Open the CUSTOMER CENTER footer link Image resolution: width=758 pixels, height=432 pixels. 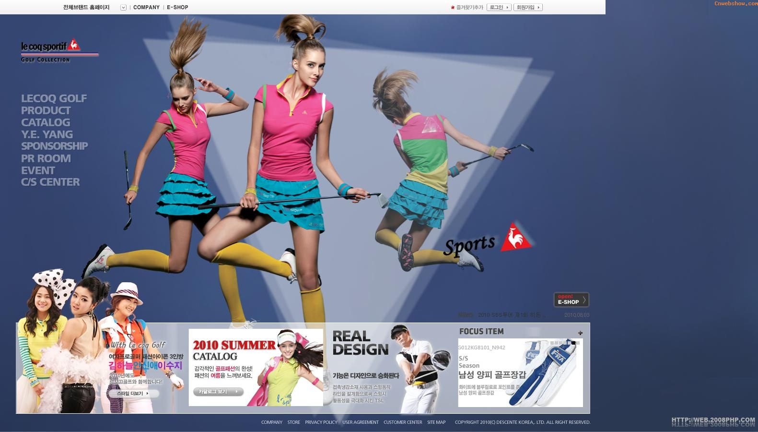tap(403, 422)
